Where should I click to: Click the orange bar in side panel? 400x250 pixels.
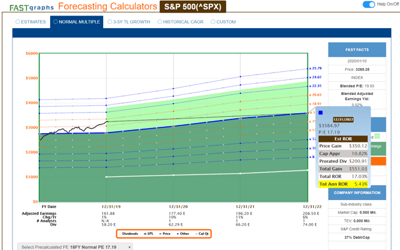(x=378, y=161)
